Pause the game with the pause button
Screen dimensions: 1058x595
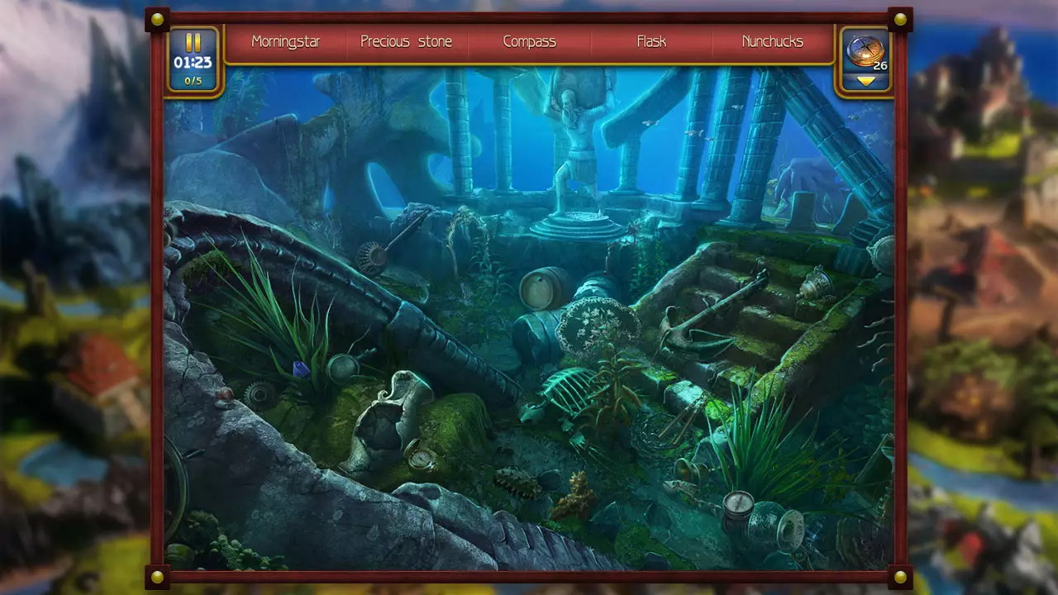pyautogui.click(x=193, y=43)
